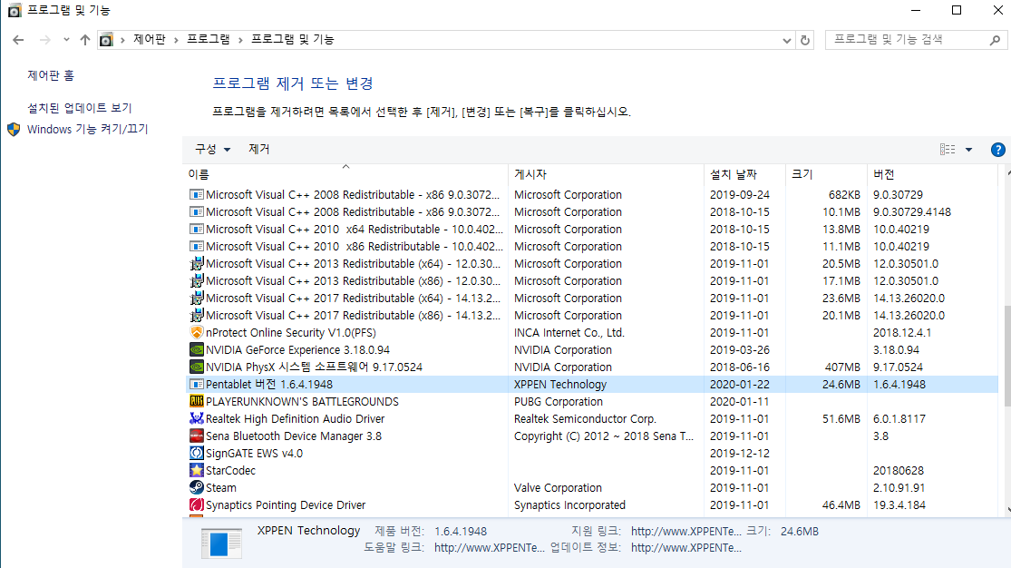Image resolution: width=1011 pixels, height=568 pixels.
Task: Click the 제거 uninstall button
Action: (258, 149)
